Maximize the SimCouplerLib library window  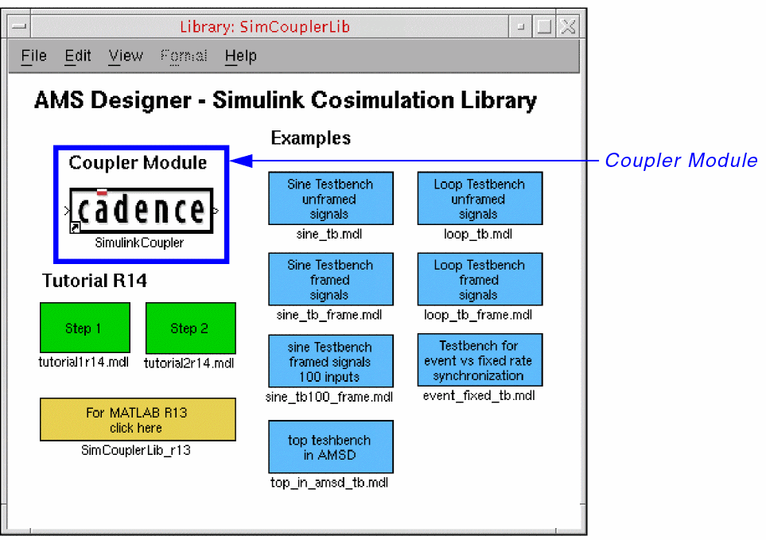click(x=544, y=26)
